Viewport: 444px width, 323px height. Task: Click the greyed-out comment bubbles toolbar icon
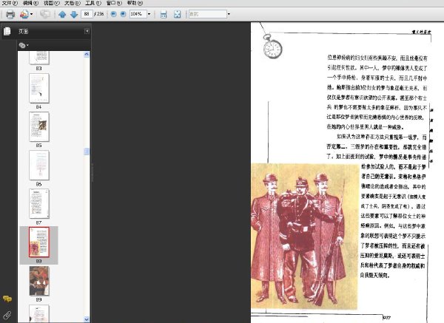(x=44, y=14)
